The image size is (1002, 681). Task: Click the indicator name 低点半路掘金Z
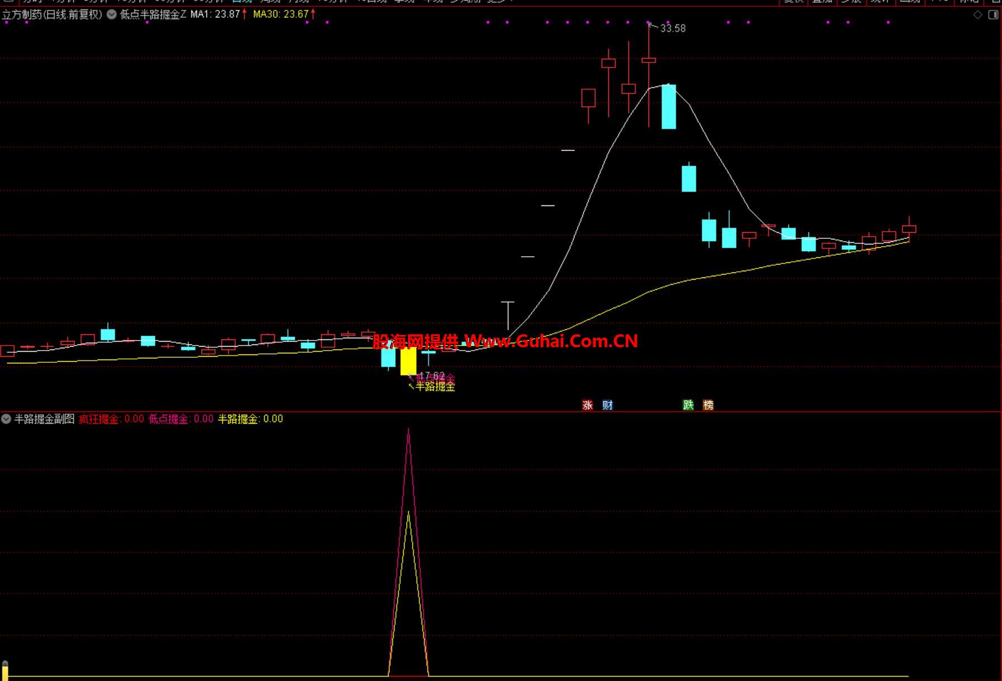(x=153, y=15)
